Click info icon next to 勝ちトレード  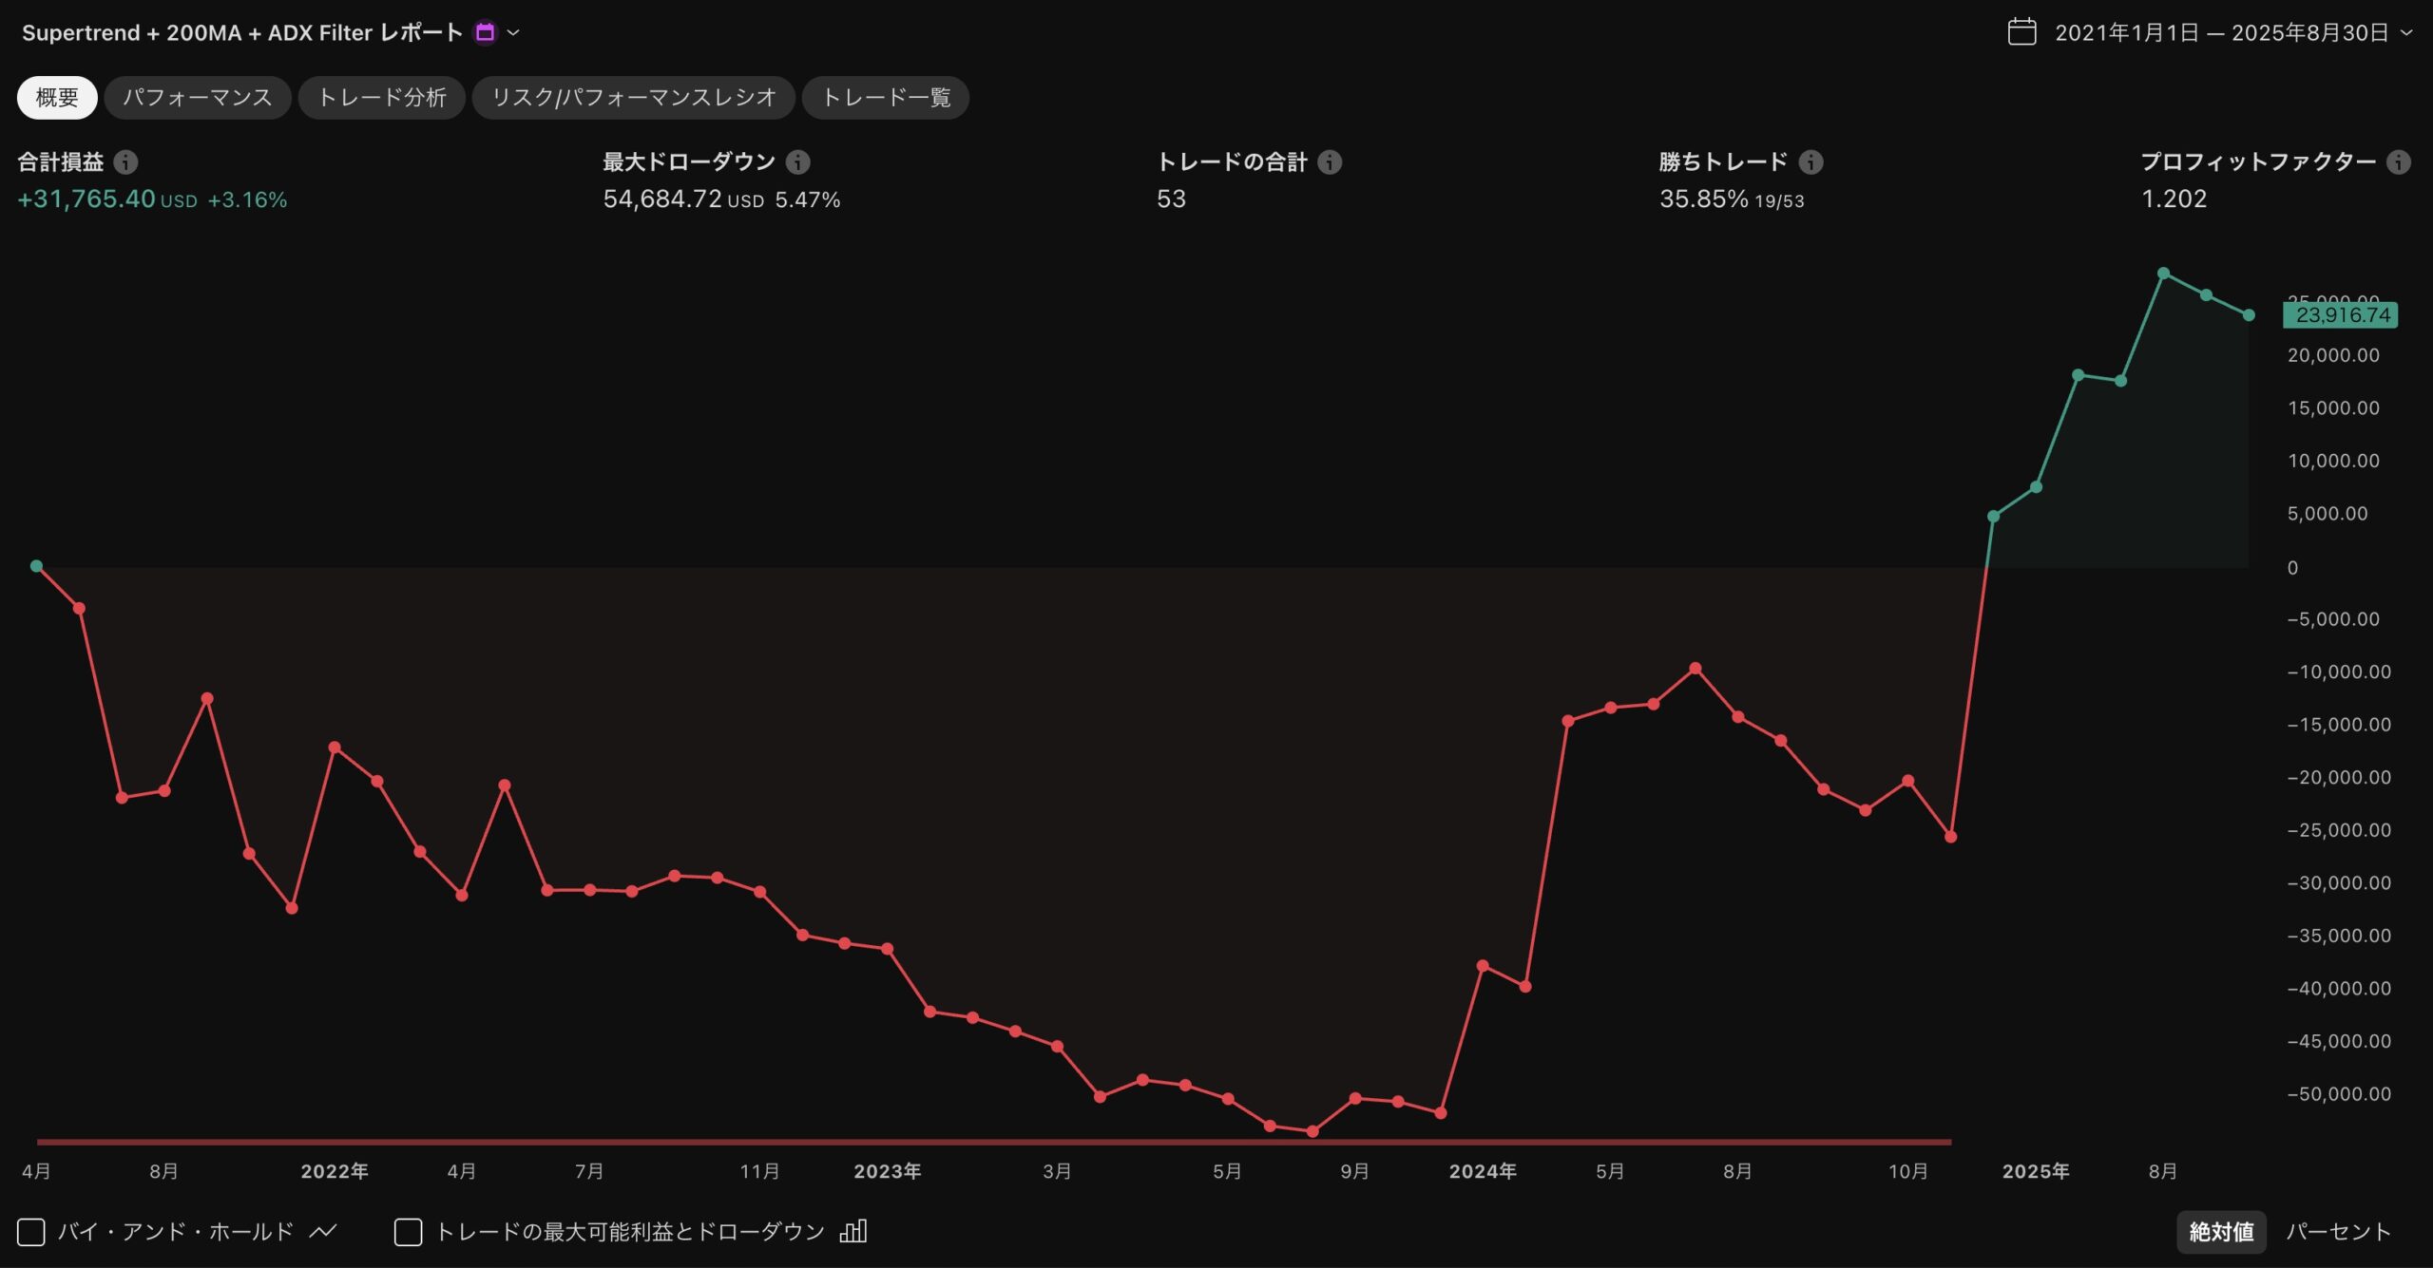(x=1811, y=162)
